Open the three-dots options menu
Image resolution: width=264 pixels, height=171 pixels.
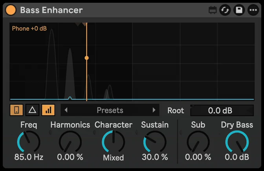pyautogui.click(x=253, y=10)
